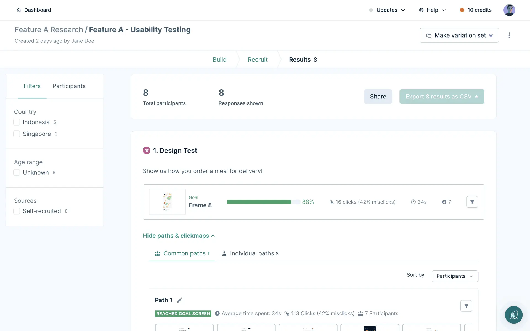The width and height of the screenshot is (530, 331).
Task: Switch to the Participants tab
Action: (69, 86)
